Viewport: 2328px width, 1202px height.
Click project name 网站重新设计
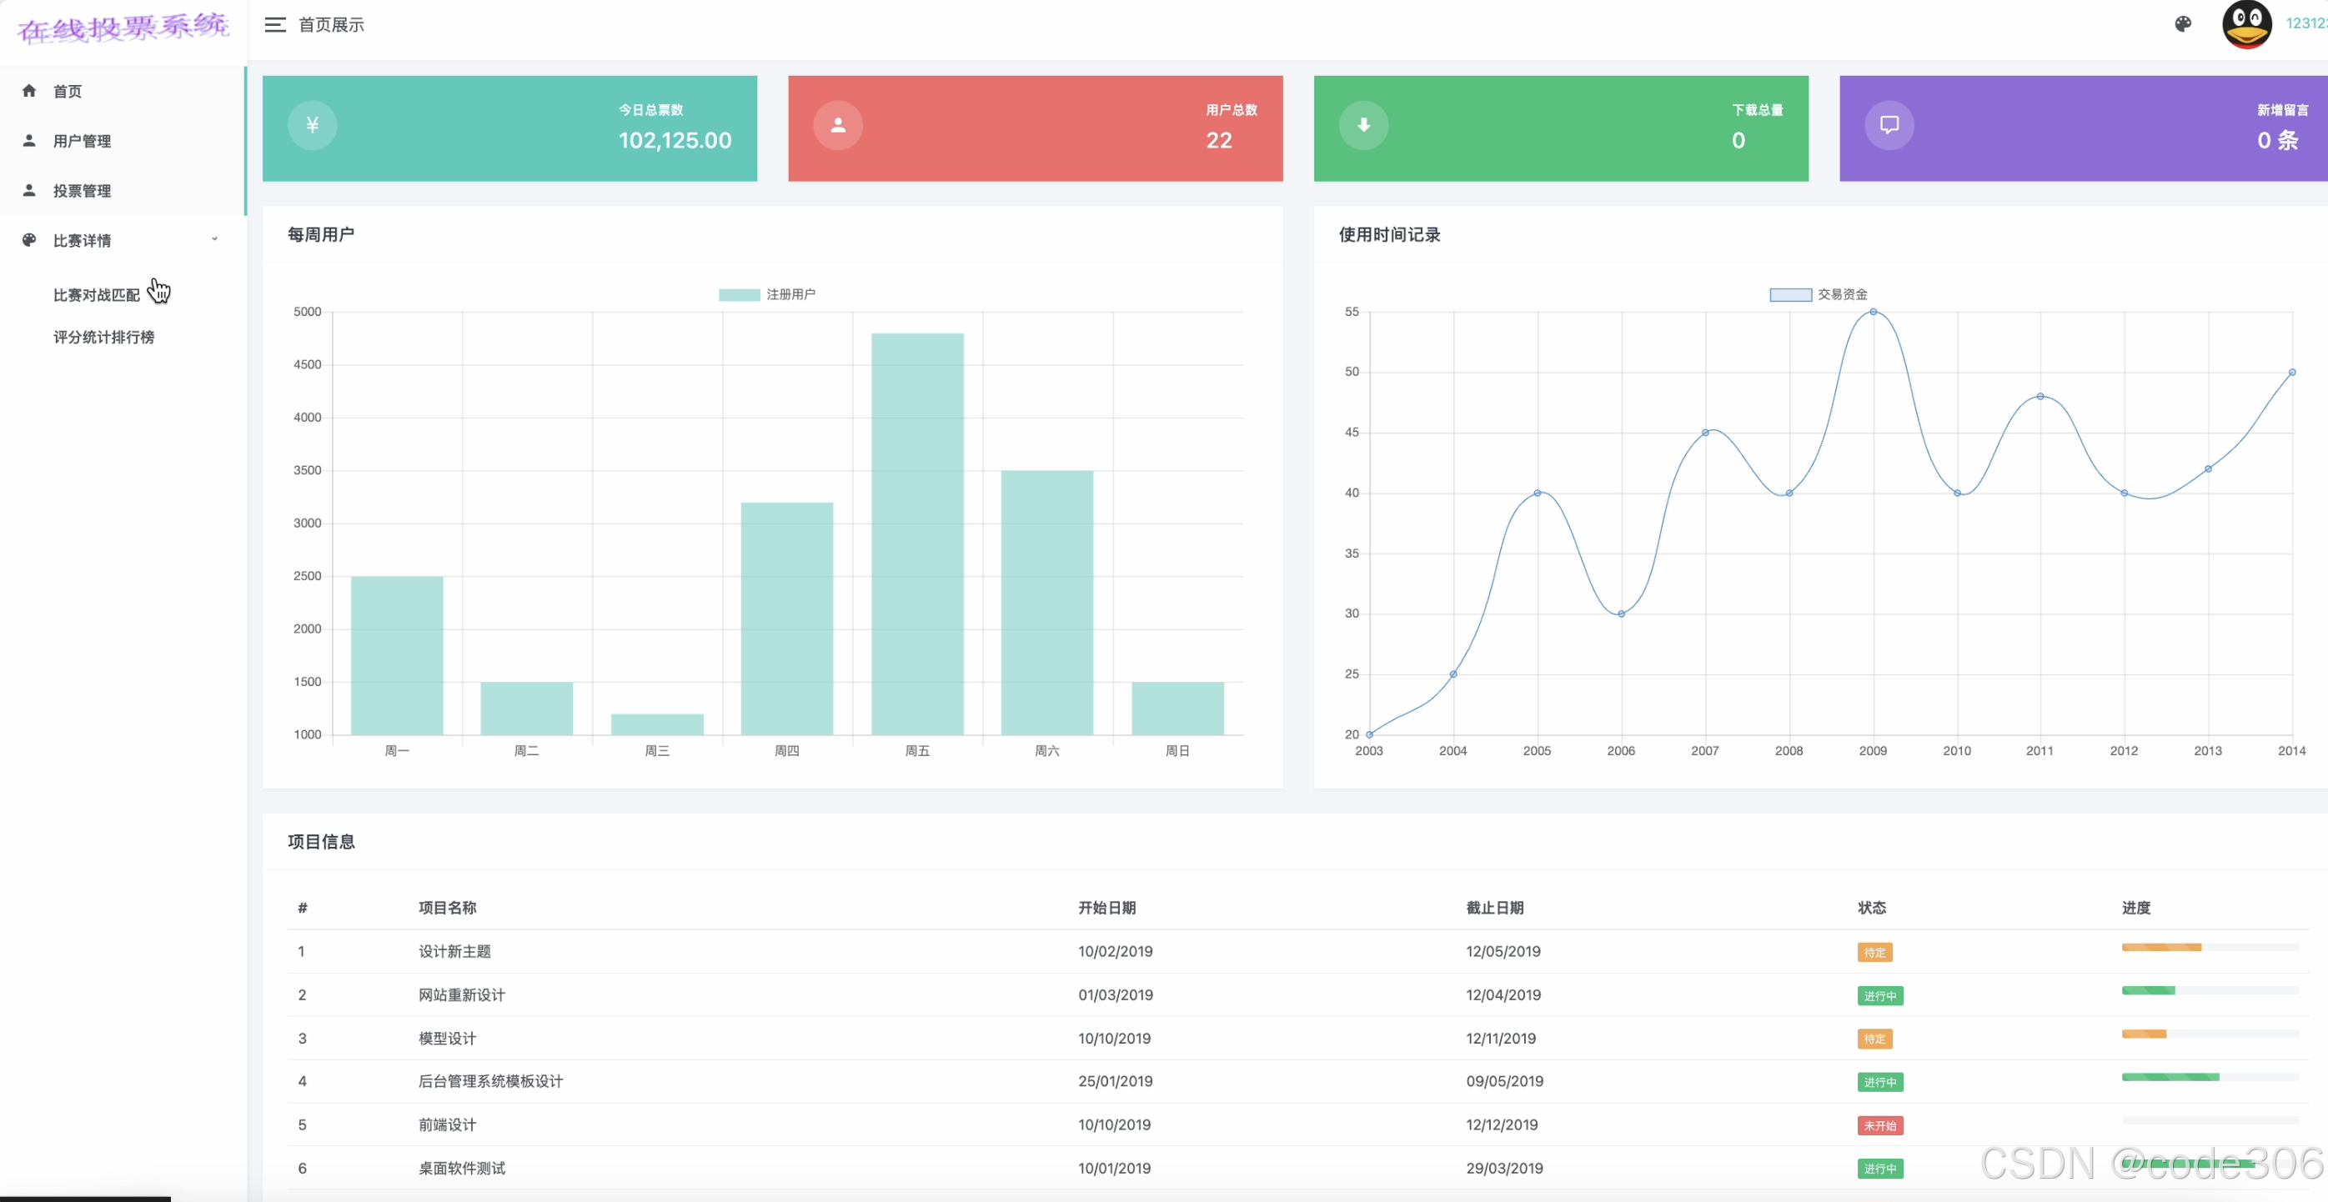(462, 995)
